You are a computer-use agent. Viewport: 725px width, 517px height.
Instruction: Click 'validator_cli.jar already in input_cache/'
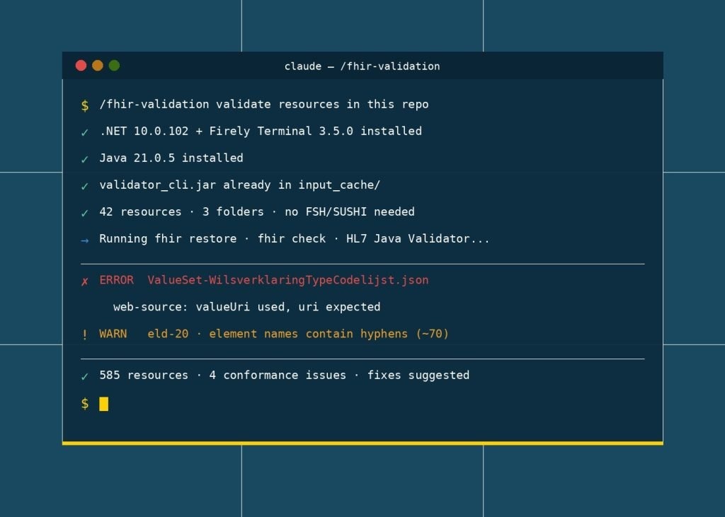click(x=239, y=185)
